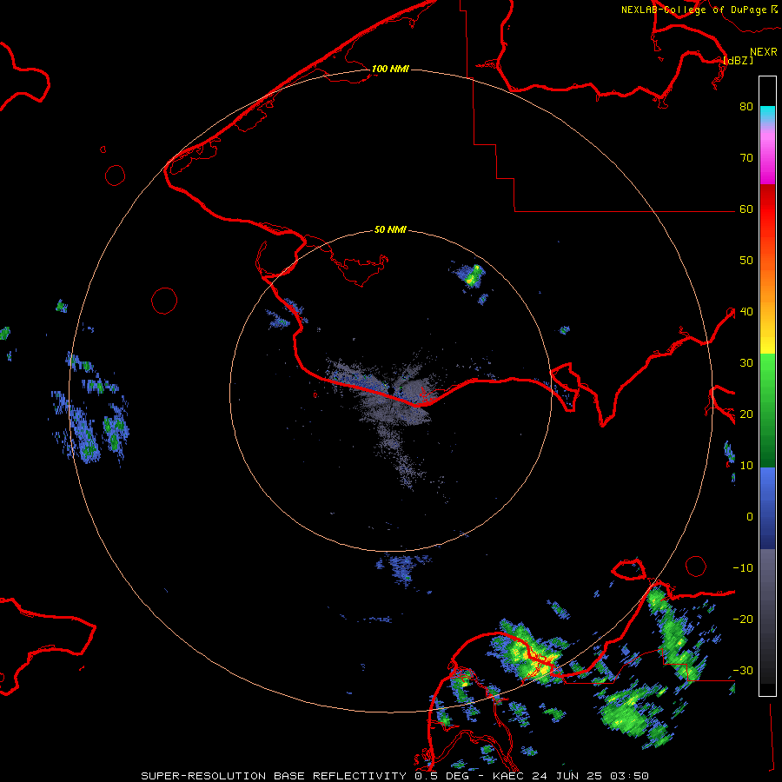Image resolution: width=782 pixels, height=782 pixels.
Task: Click the [dBZ] unit label
Action: [738, 60]
